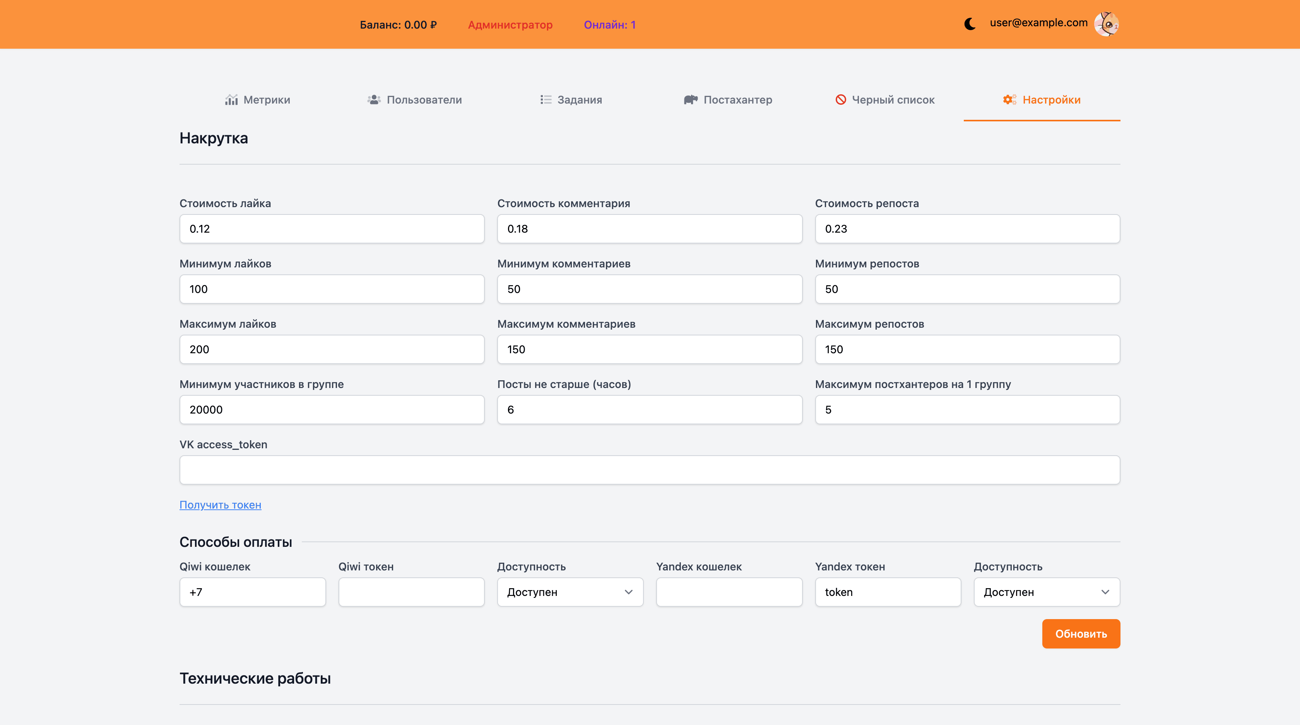Select the Максимум репостов field
The image size is (1300, 725).
(x=967, y=349)
